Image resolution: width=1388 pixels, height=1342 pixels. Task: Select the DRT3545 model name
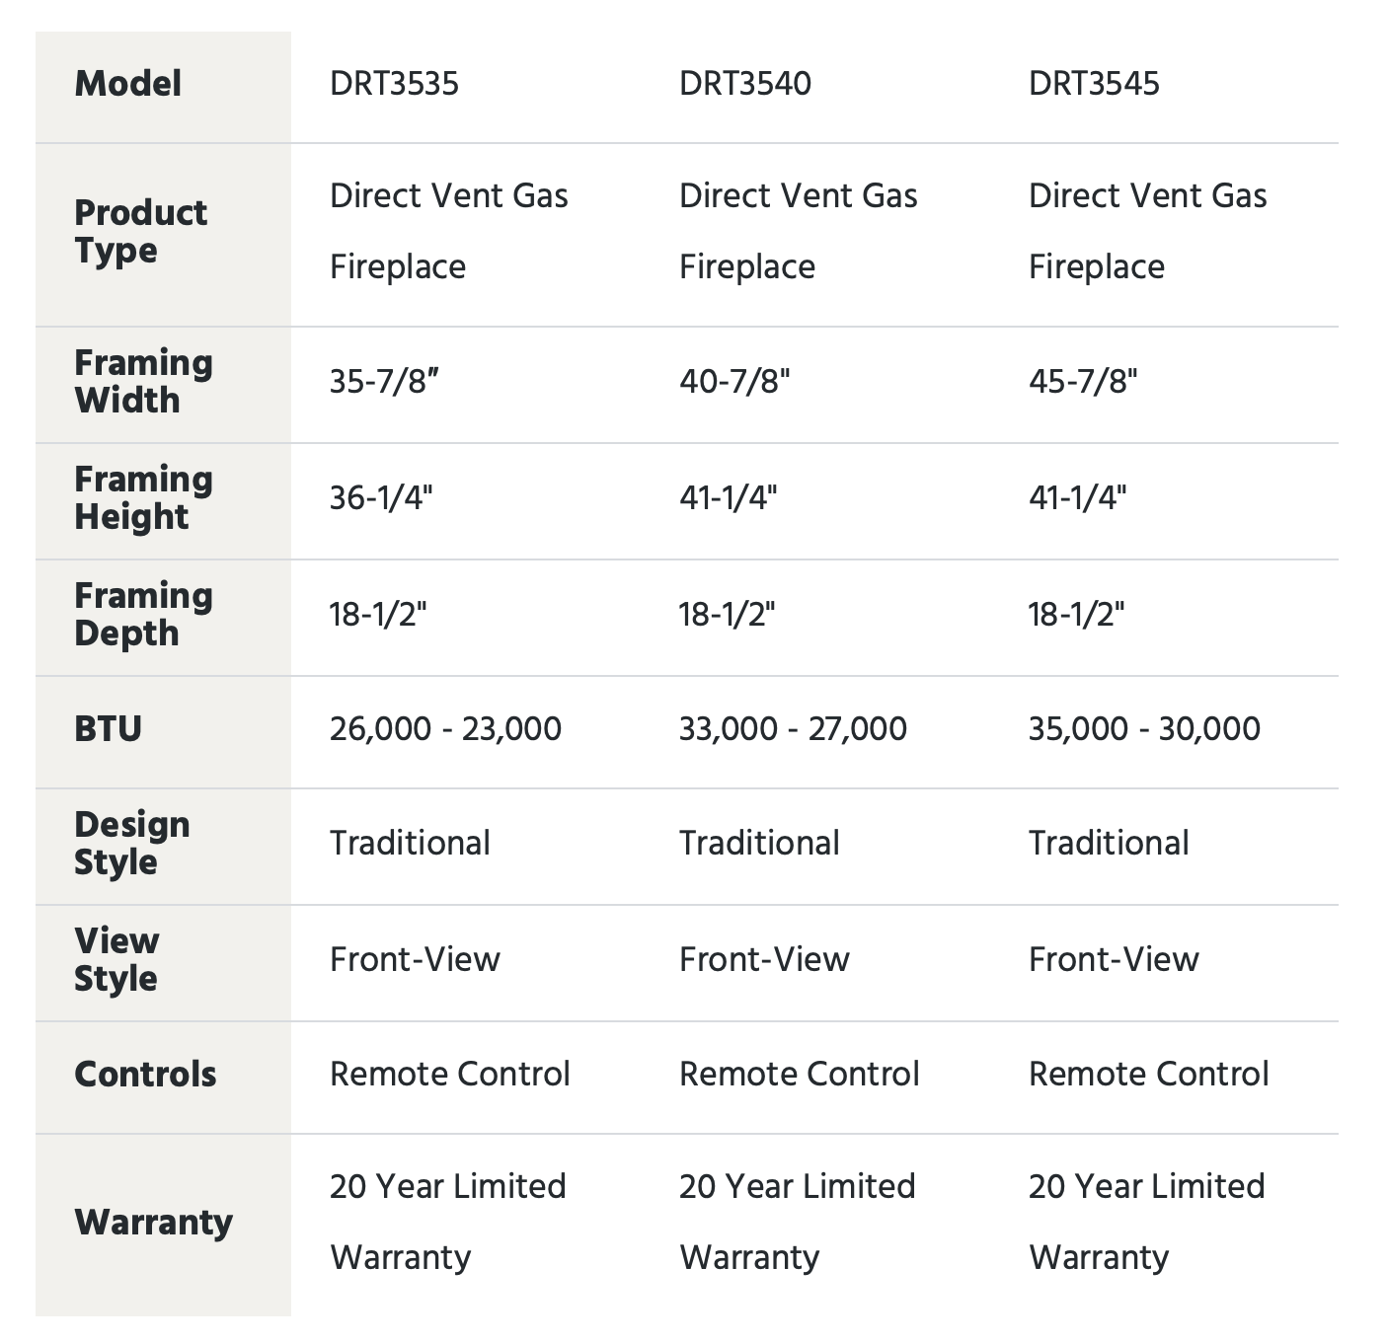tap(1093, 84)
